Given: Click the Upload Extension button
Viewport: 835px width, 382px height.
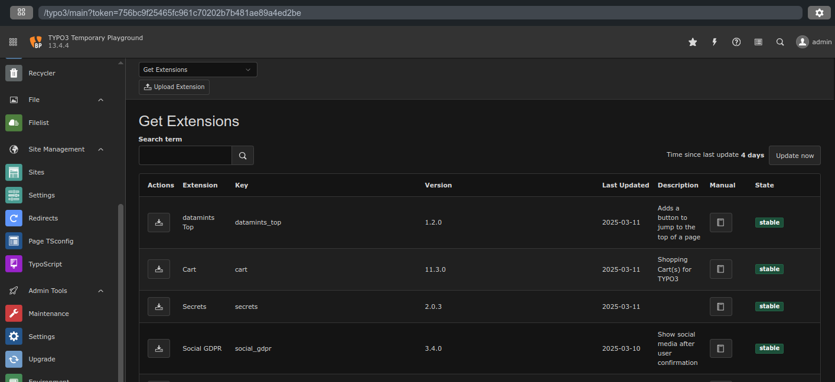Looking at the screenshot, I should click(x=174, y=87).
